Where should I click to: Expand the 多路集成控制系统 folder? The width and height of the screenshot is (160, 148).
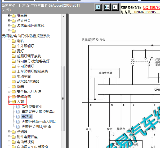(x=9, y=26)
